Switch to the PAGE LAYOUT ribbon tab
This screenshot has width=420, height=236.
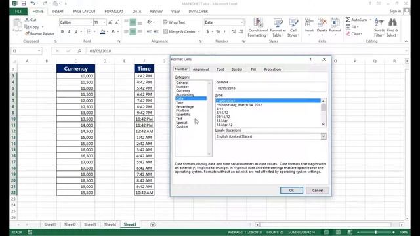tap(84, 12)
